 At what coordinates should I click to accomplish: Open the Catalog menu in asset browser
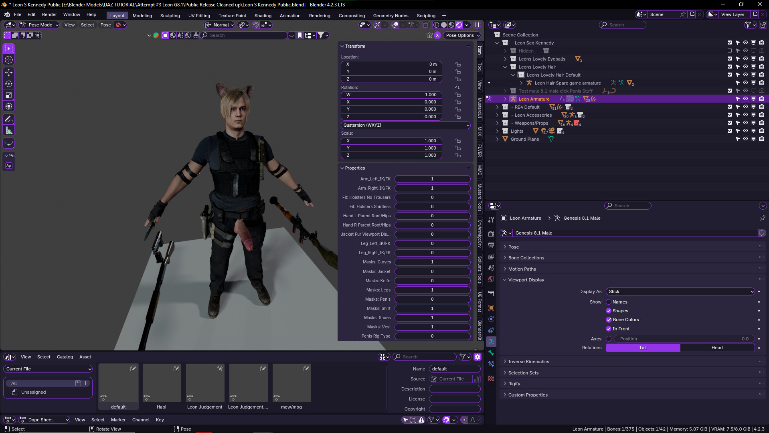coord(65,357)
